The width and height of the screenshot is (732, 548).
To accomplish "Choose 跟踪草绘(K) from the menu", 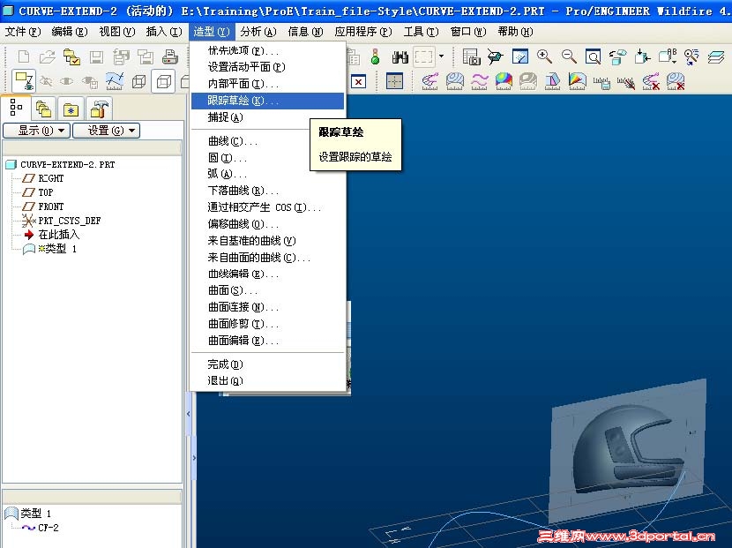I will 267,101.
